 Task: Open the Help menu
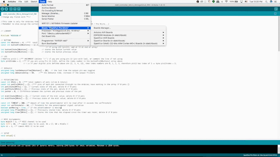point(50,2)
